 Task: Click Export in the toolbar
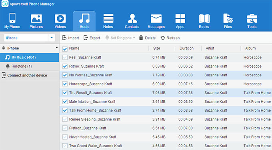[x=92, y=38]
